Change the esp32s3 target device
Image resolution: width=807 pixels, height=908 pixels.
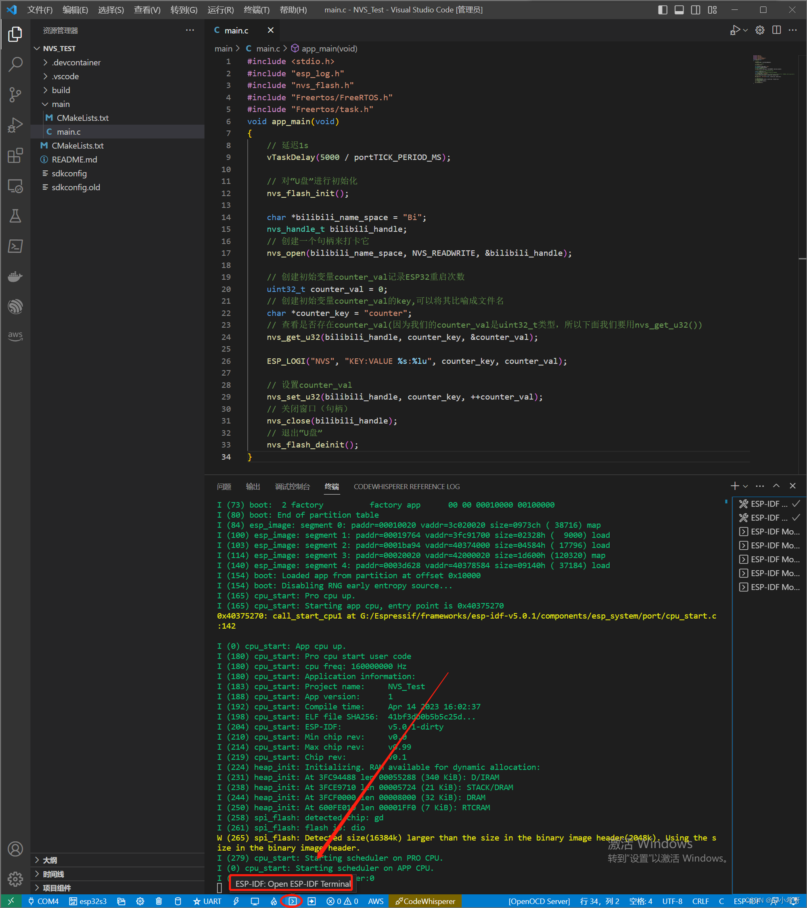tap(88, 901)
